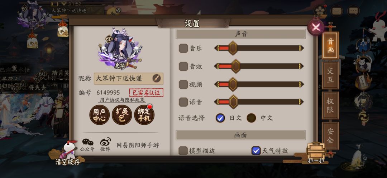Open the 用户中心 button
The image size is (387, 178).
click(x=100, y=115)
